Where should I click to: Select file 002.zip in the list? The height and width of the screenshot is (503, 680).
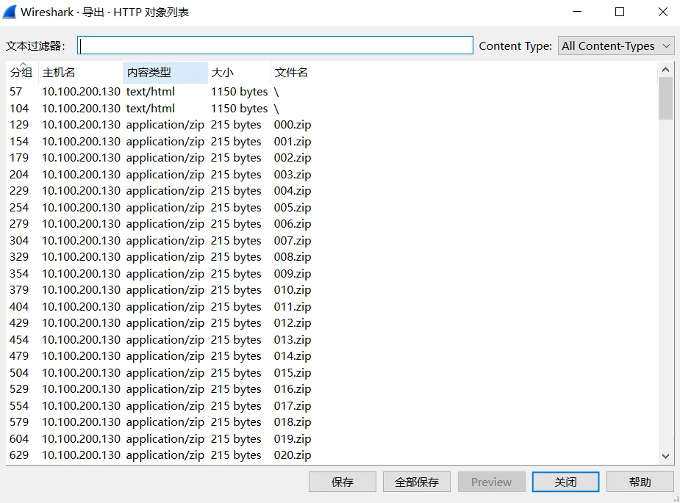(293, 158)
